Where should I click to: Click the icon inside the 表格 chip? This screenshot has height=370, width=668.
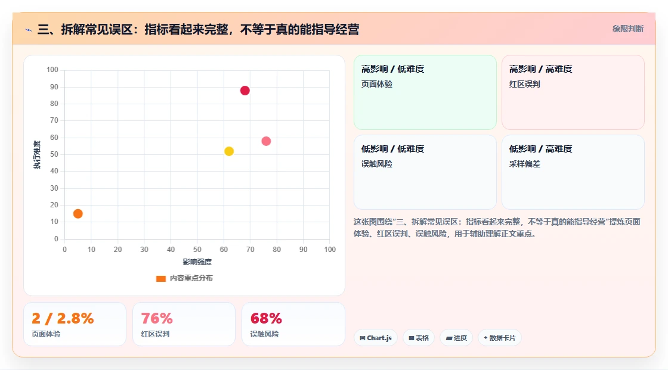[x=411, y=338]
